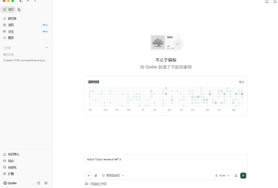Viewport: 278px width, 188px height.
Task: Attach a file with the paperclip icon
Action: coord(96,175)
